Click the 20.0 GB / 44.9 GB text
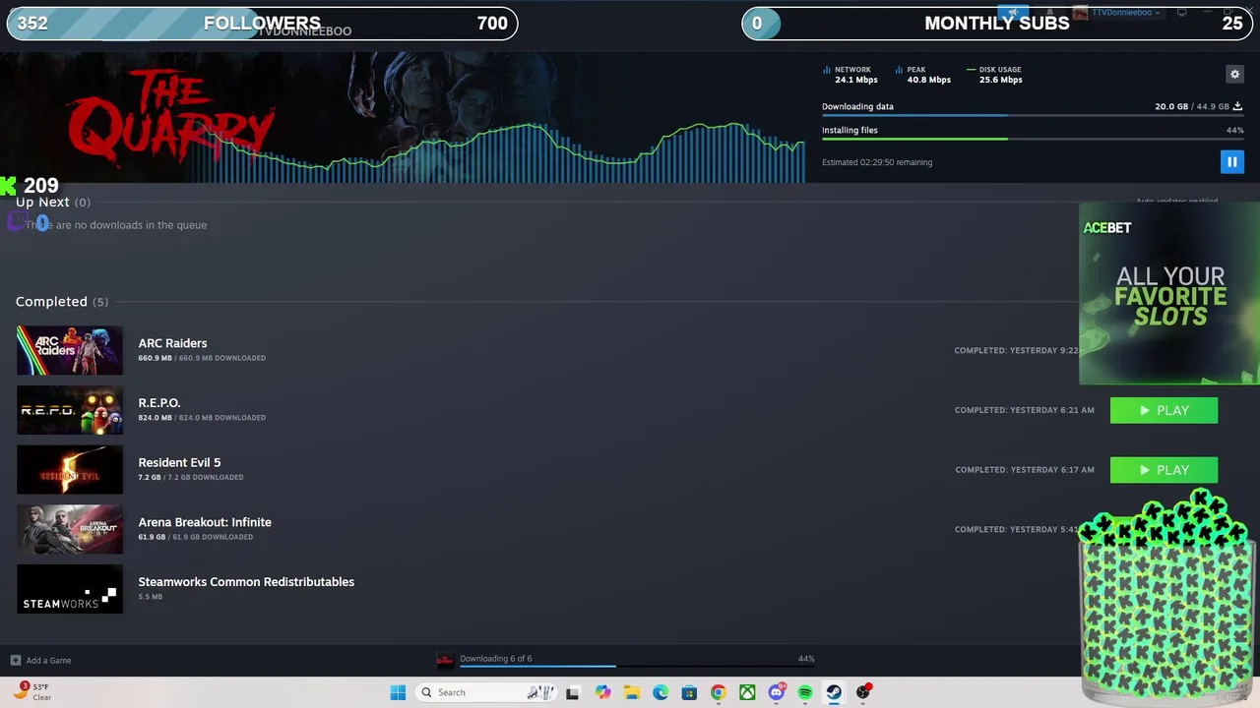Viewport: 1260px width, 708px height. point(1192,106)
